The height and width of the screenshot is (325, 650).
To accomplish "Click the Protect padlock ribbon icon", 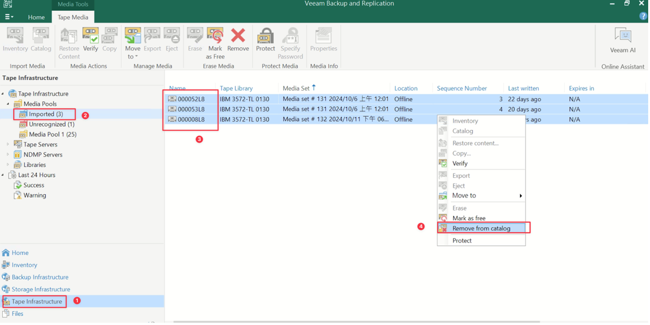I will coord(265,40).
